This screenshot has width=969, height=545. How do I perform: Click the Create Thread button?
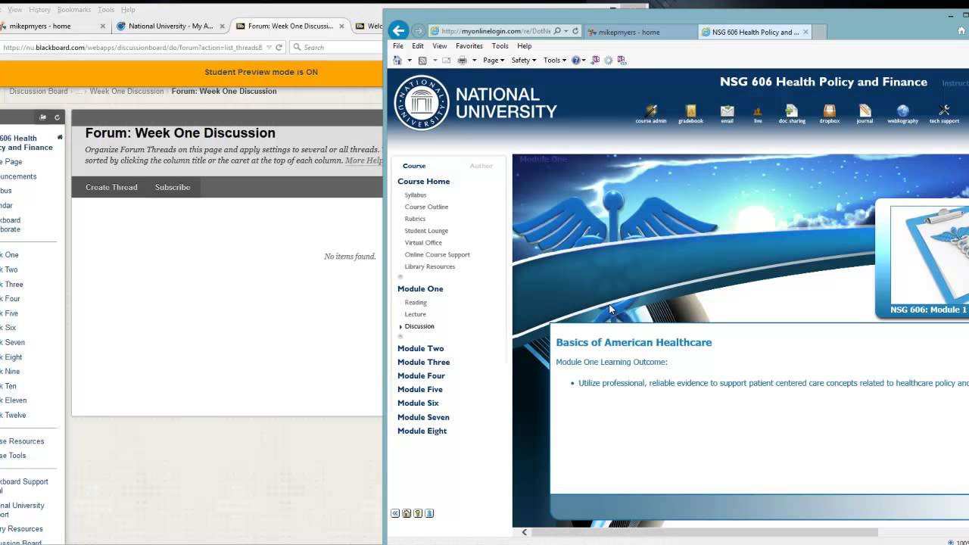click(111, 187)
